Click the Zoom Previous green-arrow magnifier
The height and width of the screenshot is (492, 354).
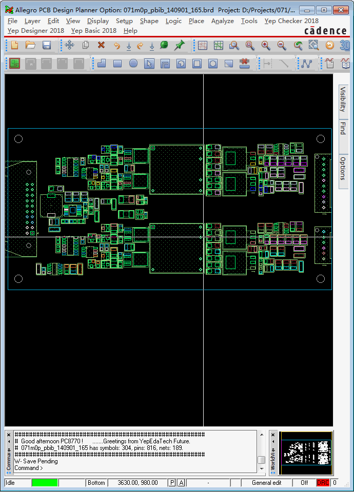298,46
